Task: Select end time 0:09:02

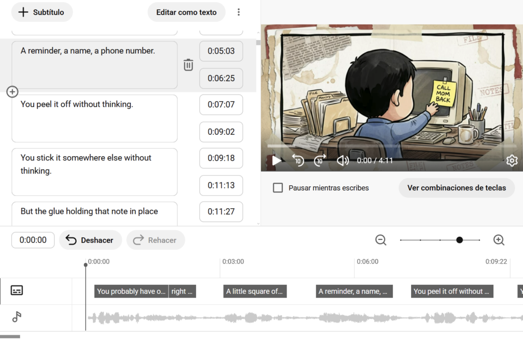Action: click(x=221, y=132)
